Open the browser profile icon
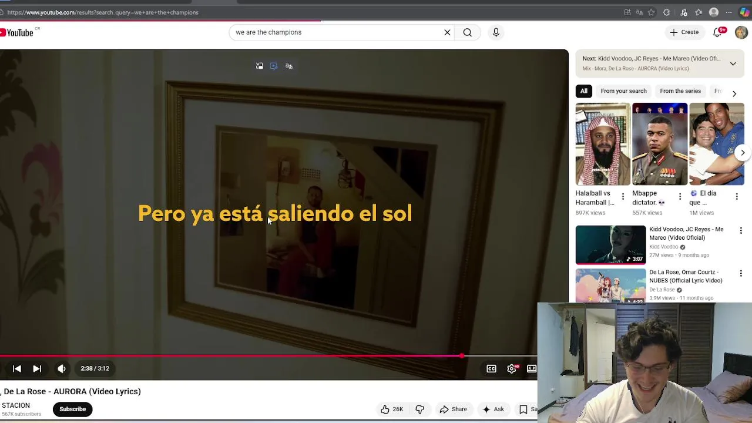Image resolution: width=752 pixels, height=423 pixels. pos(714,12)
